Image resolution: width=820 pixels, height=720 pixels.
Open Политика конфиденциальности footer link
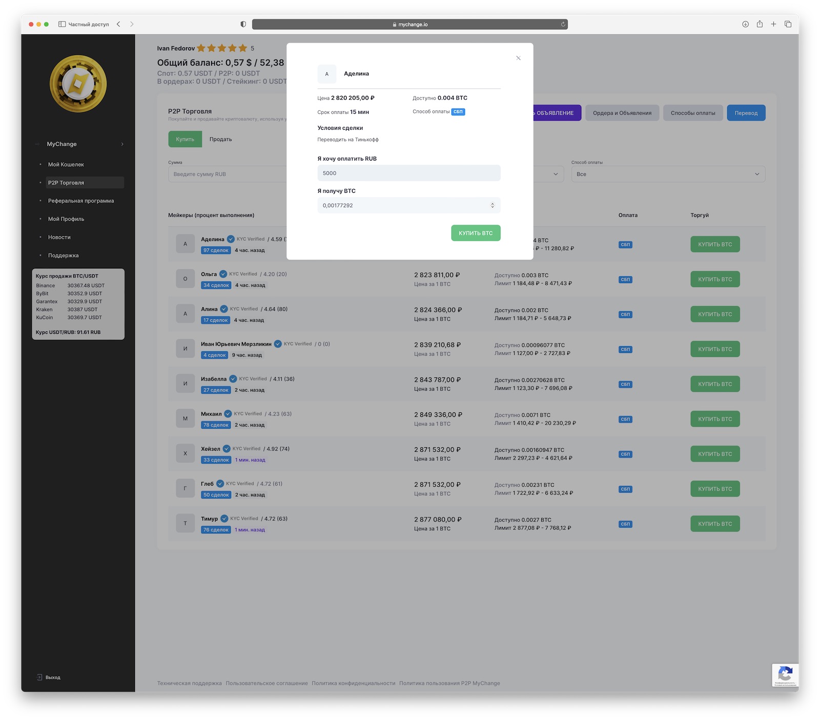point(354,683)
